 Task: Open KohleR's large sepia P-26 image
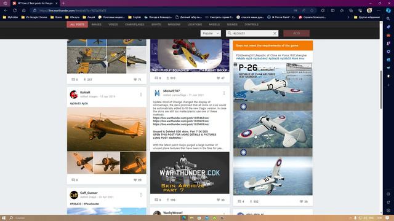coord(107,130)
